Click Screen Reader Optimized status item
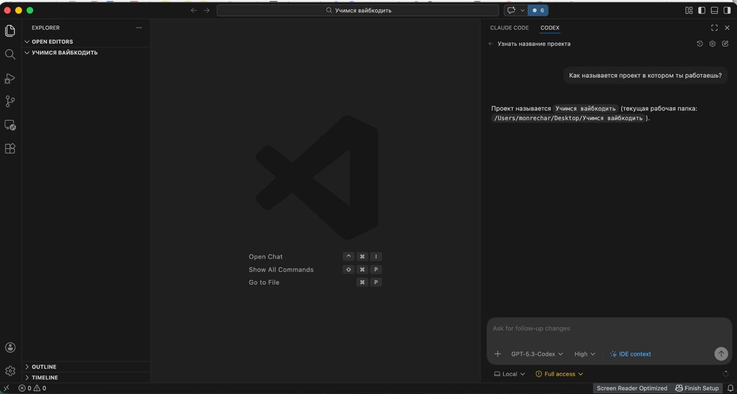 coord(632,388)
